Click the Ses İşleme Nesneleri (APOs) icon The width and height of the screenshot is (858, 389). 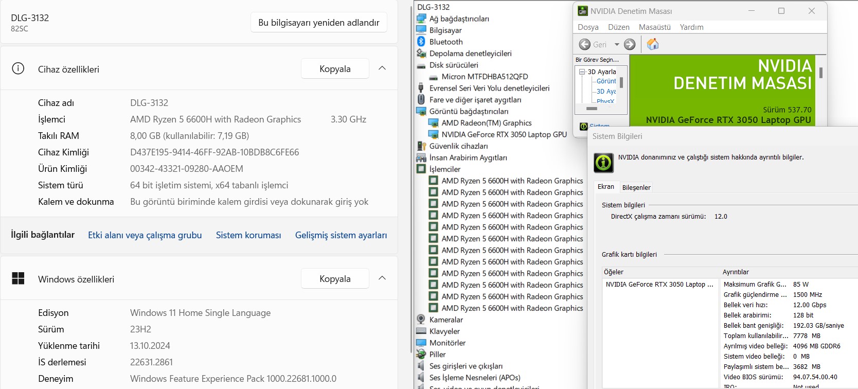tap(421, 377)
